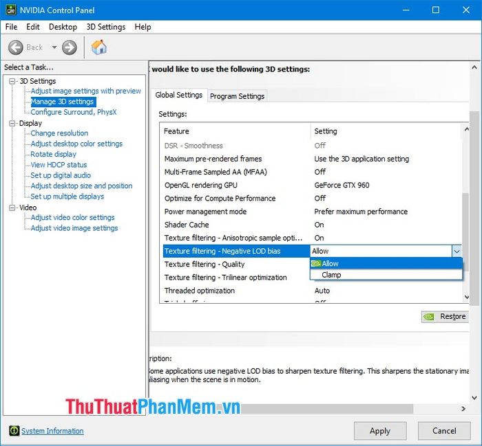Open System Information link
Image resolution: width=482 pixels, height=446 pixels.
(52, 431)
